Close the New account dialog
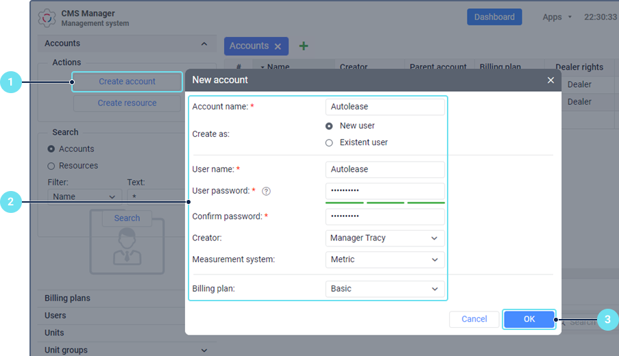Screen dimensions: 619x356 click(550, 80)
